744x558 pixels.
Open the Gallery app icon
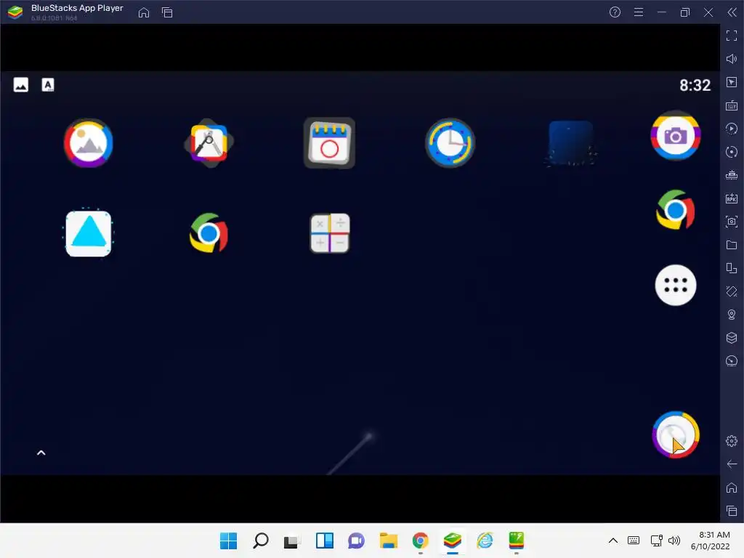pos(88,143)
